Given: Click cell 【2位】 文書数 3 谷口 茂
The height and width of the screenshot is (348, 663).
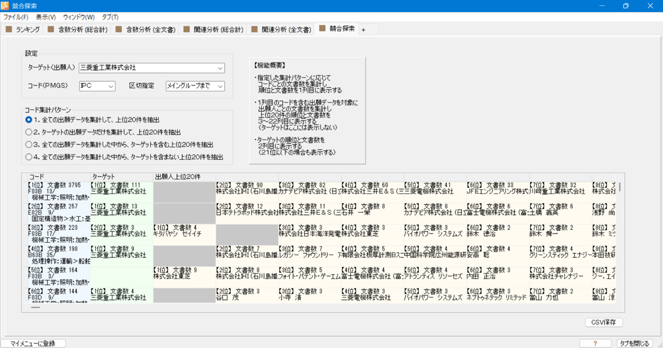Looking at the screenshot, I should coord(247,295).
